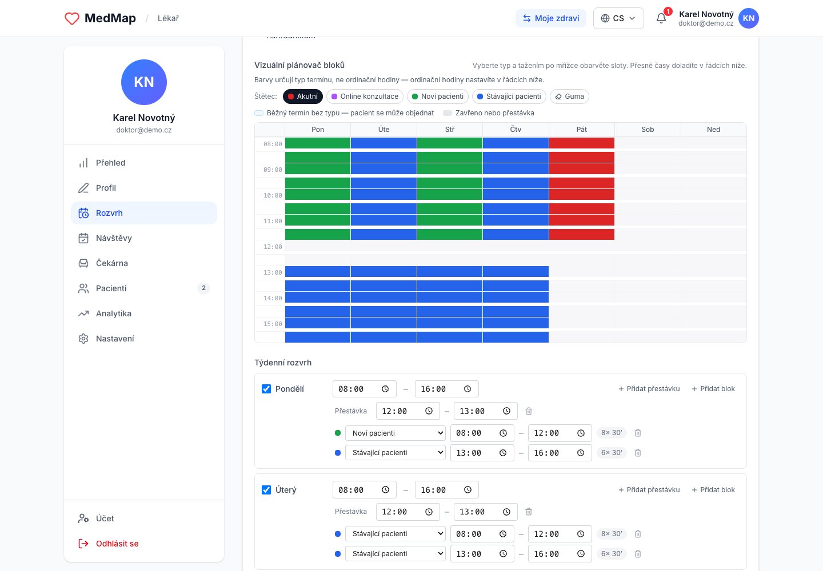
Task: Click Moje zdraví button
Action: click(551, 18)
